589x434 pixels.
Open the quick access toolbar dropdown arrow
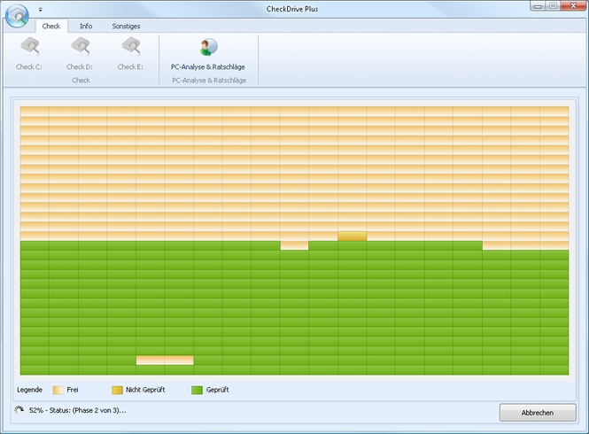41,10
